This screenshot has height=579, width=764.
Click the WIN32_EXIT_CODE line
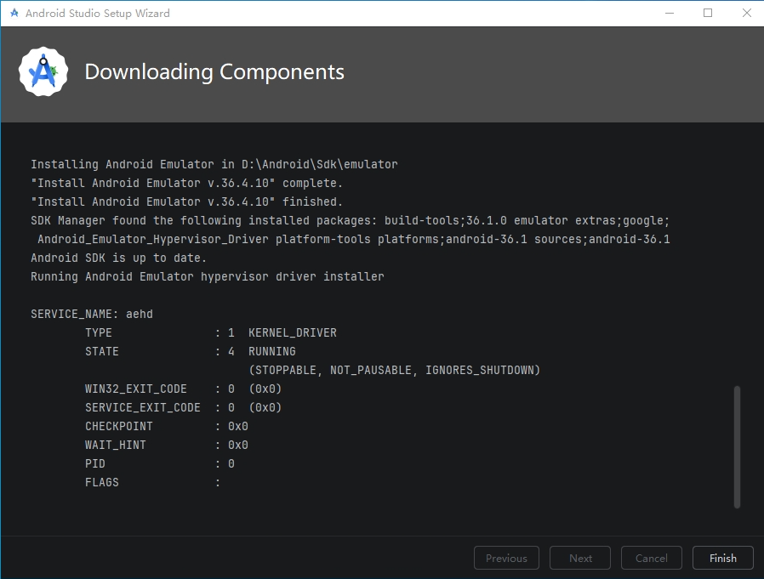tap(183, 389)
